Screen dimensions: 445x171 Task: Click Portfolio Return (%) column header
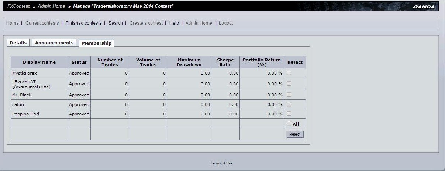point(262,62)
